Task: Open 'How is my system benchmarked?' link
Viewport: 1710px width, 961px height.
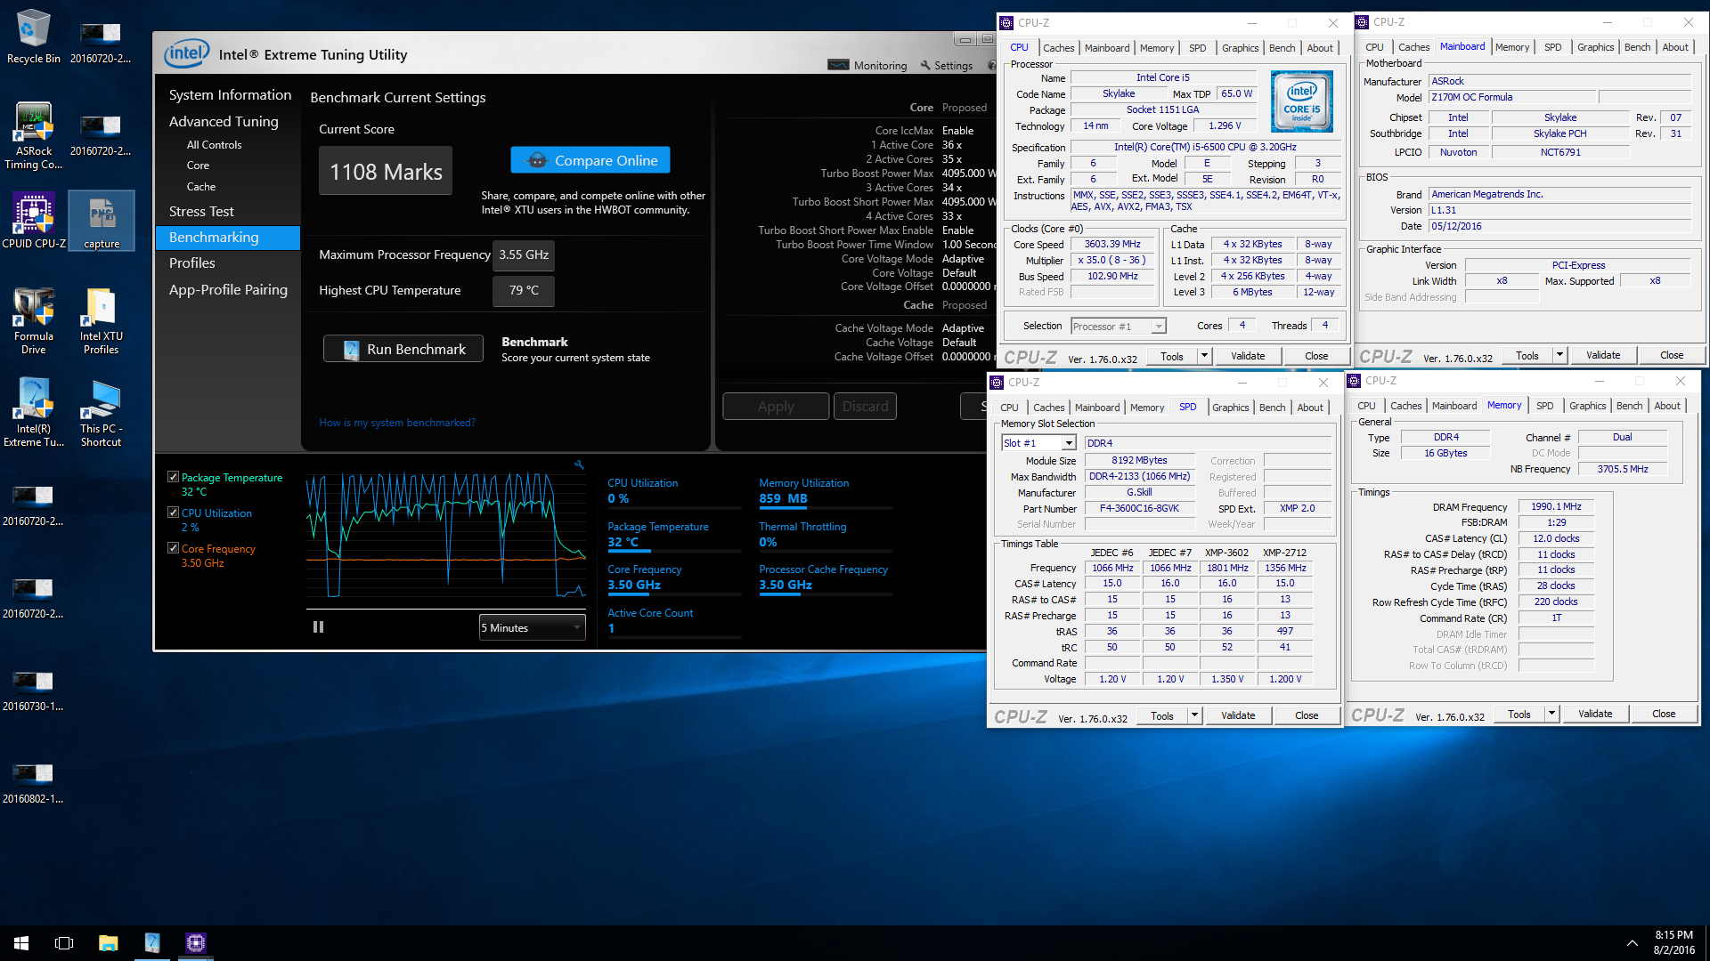Action: (397, 423)
